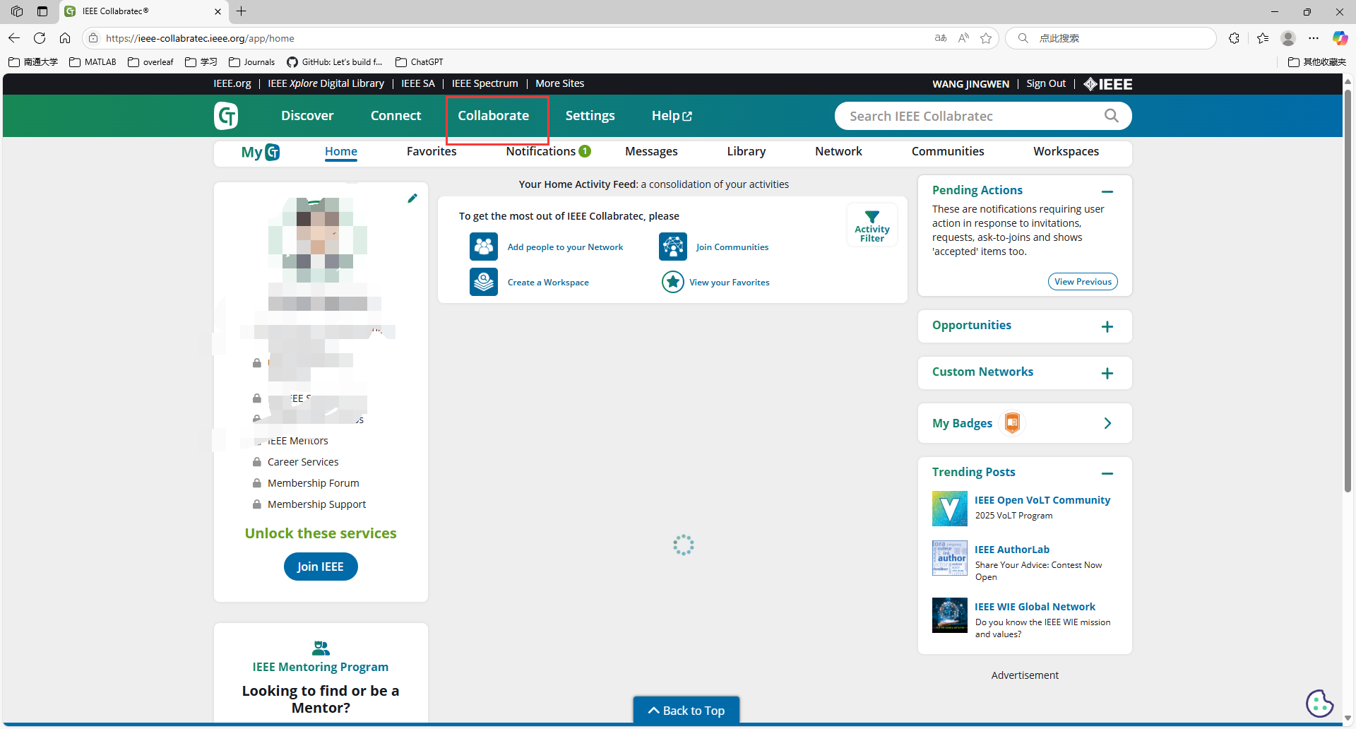The height and width of the screenshot is (729, 1356).
Task: Click the Join Communities icon
Action: click(673, 247)
